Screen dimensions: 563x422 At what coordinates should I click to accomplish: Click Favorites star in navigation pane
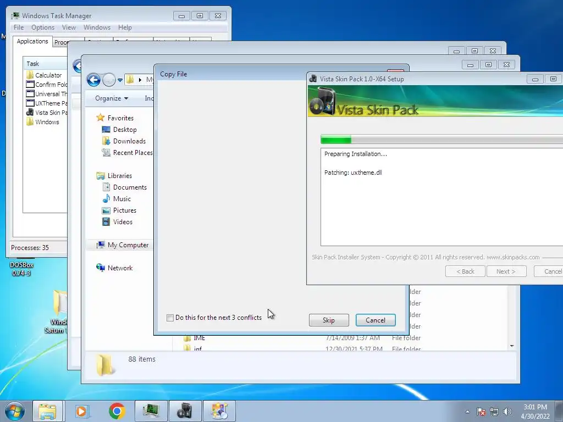tap(100, 118)
